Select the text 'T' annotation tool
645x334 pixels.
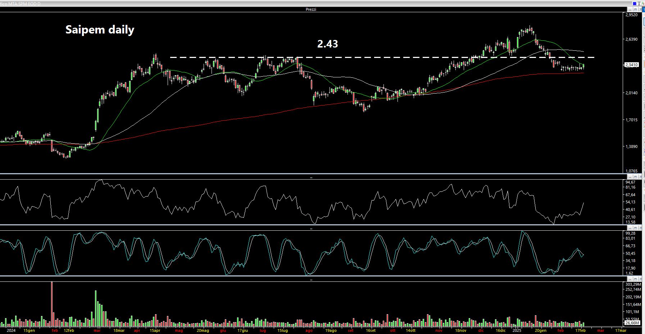click(x=639, y=4)
